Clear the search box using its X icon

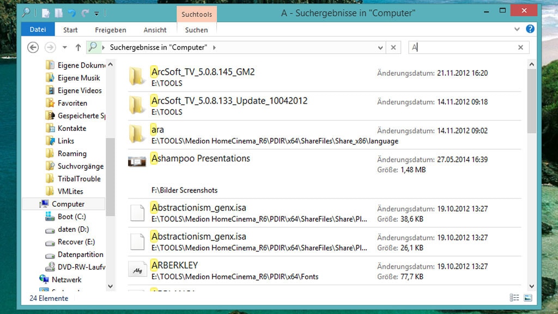[x=521, y=47]
